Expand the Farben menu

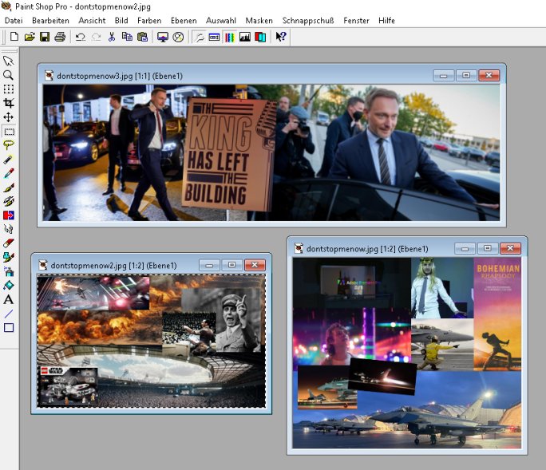coord(148,20)
